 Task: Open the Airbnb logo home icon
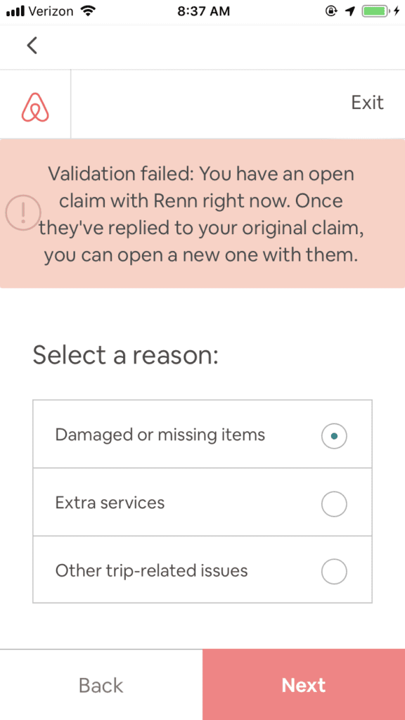pos(35,107)
